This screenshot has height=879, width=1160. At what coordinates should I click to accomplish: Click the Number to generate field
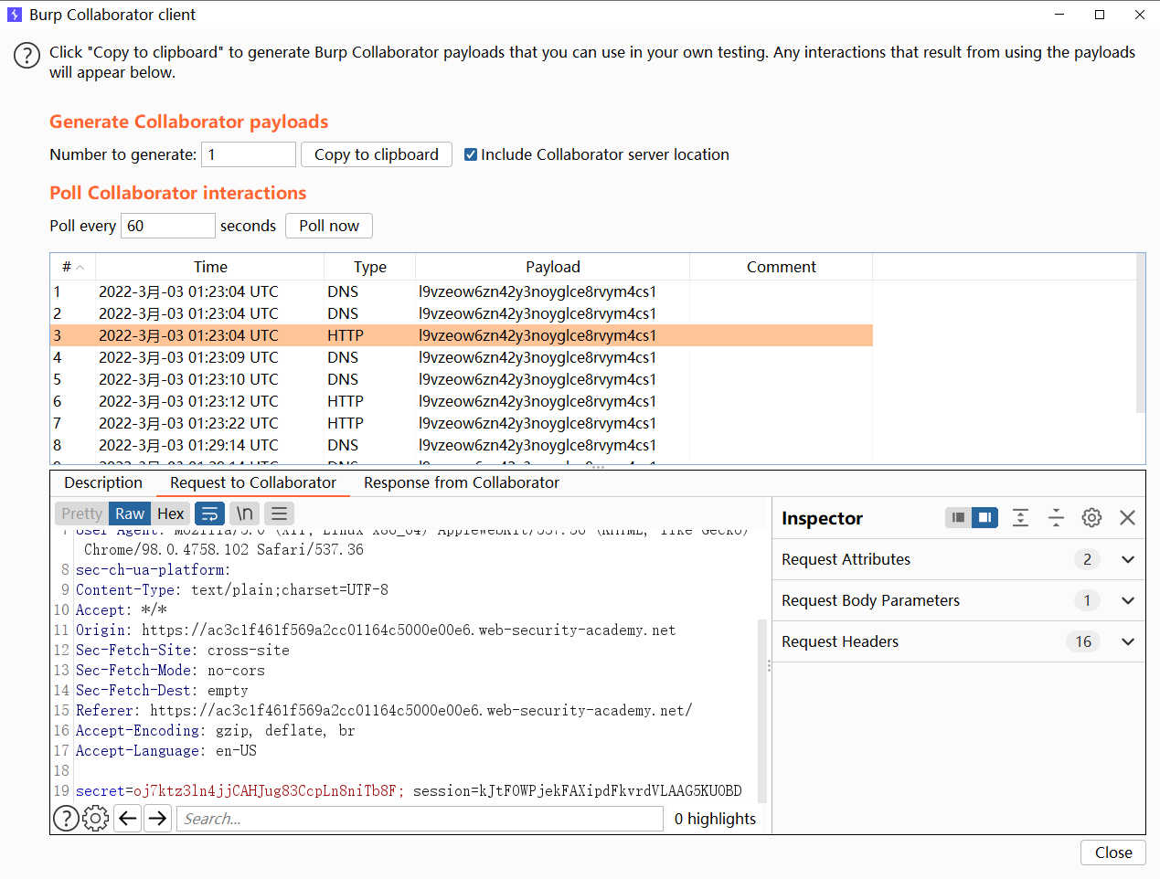[249, 154]
